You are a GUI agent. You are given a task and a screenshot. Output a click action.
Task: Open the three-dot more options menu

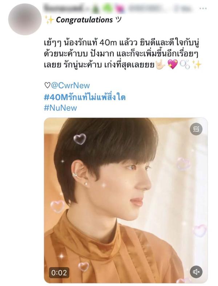pos(203,8)
